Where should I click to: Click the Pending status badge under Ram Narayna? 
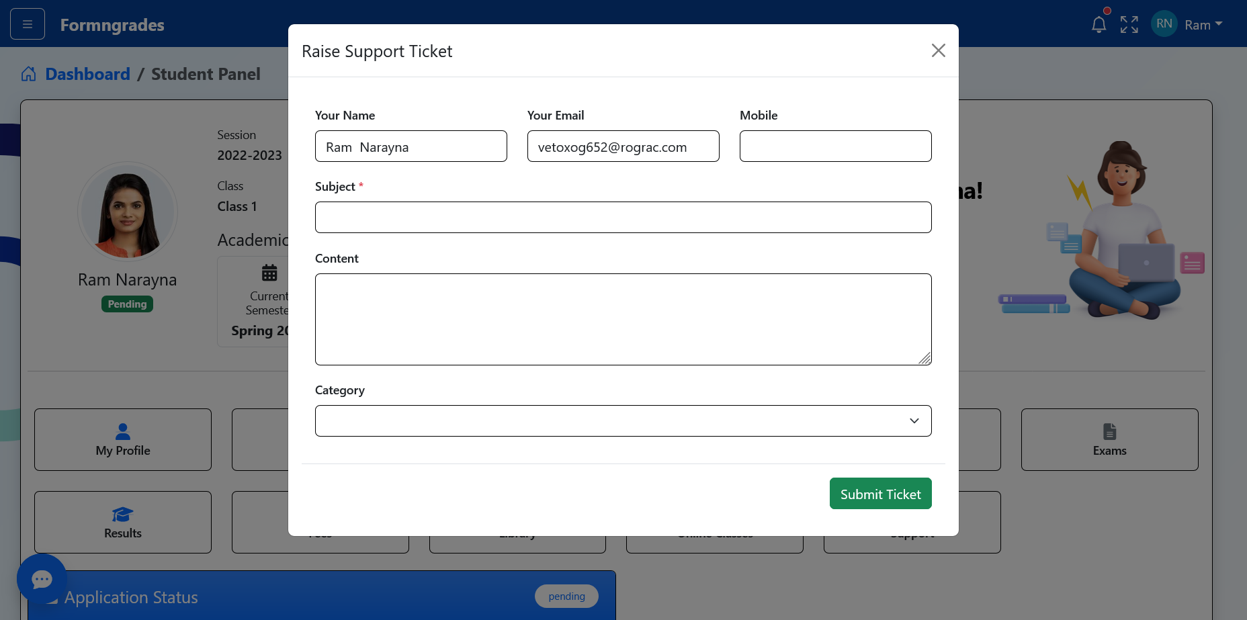(x=127, y=304)
